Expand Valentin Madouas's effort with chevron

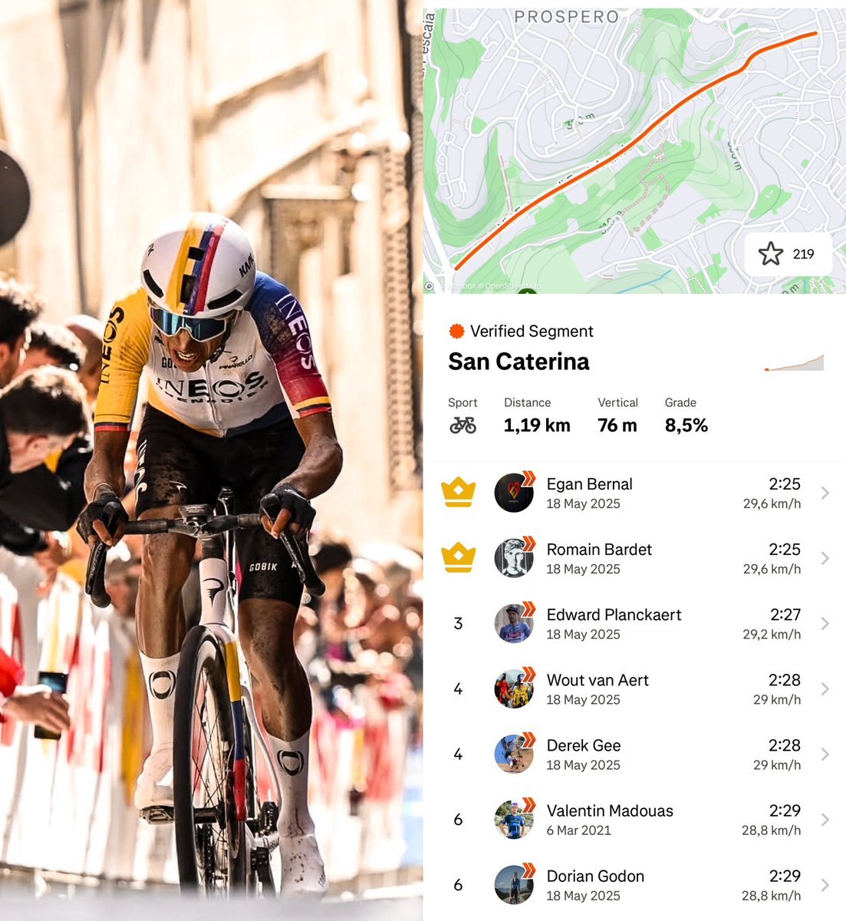click(825, 820)
